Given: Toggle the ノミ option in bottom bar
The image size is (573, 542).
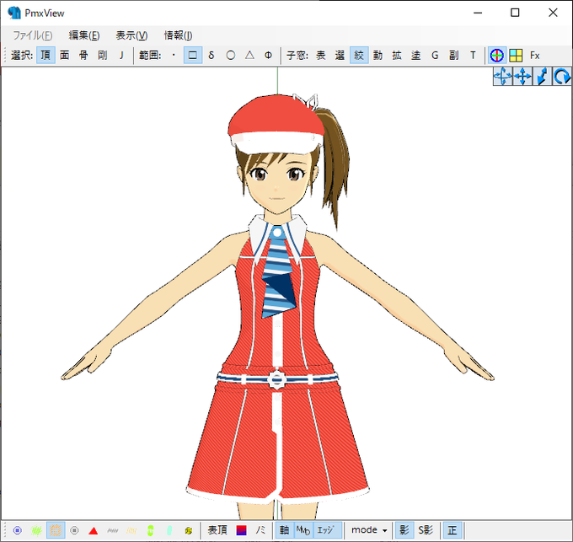Looking at the screenshot, I should 260,530.
